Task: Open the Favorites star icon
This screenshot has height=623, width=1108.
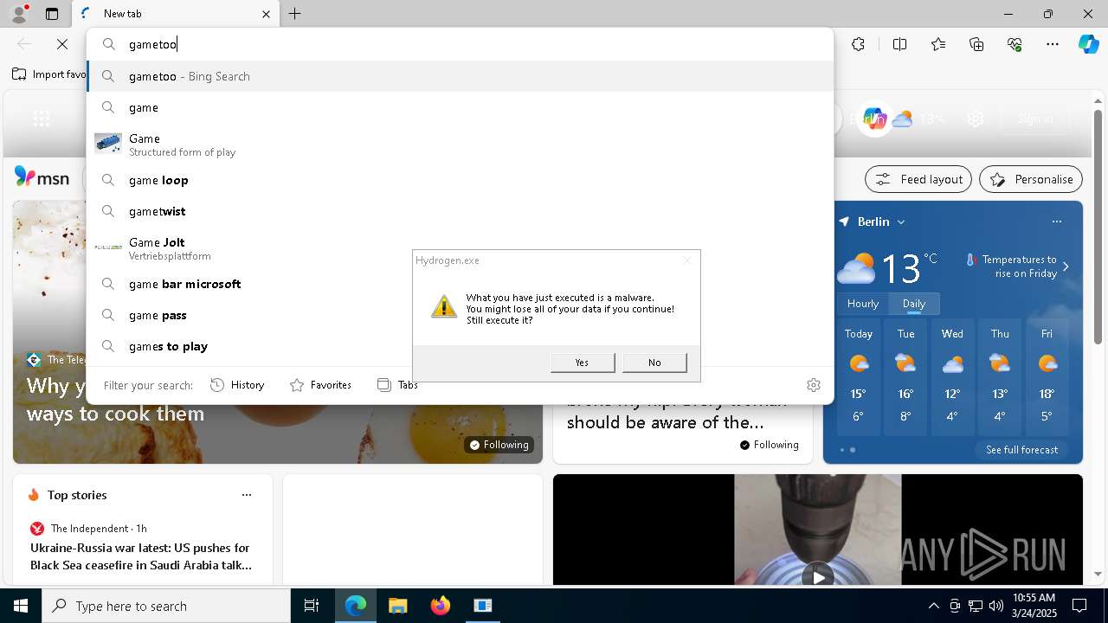Action: [938, 44]
